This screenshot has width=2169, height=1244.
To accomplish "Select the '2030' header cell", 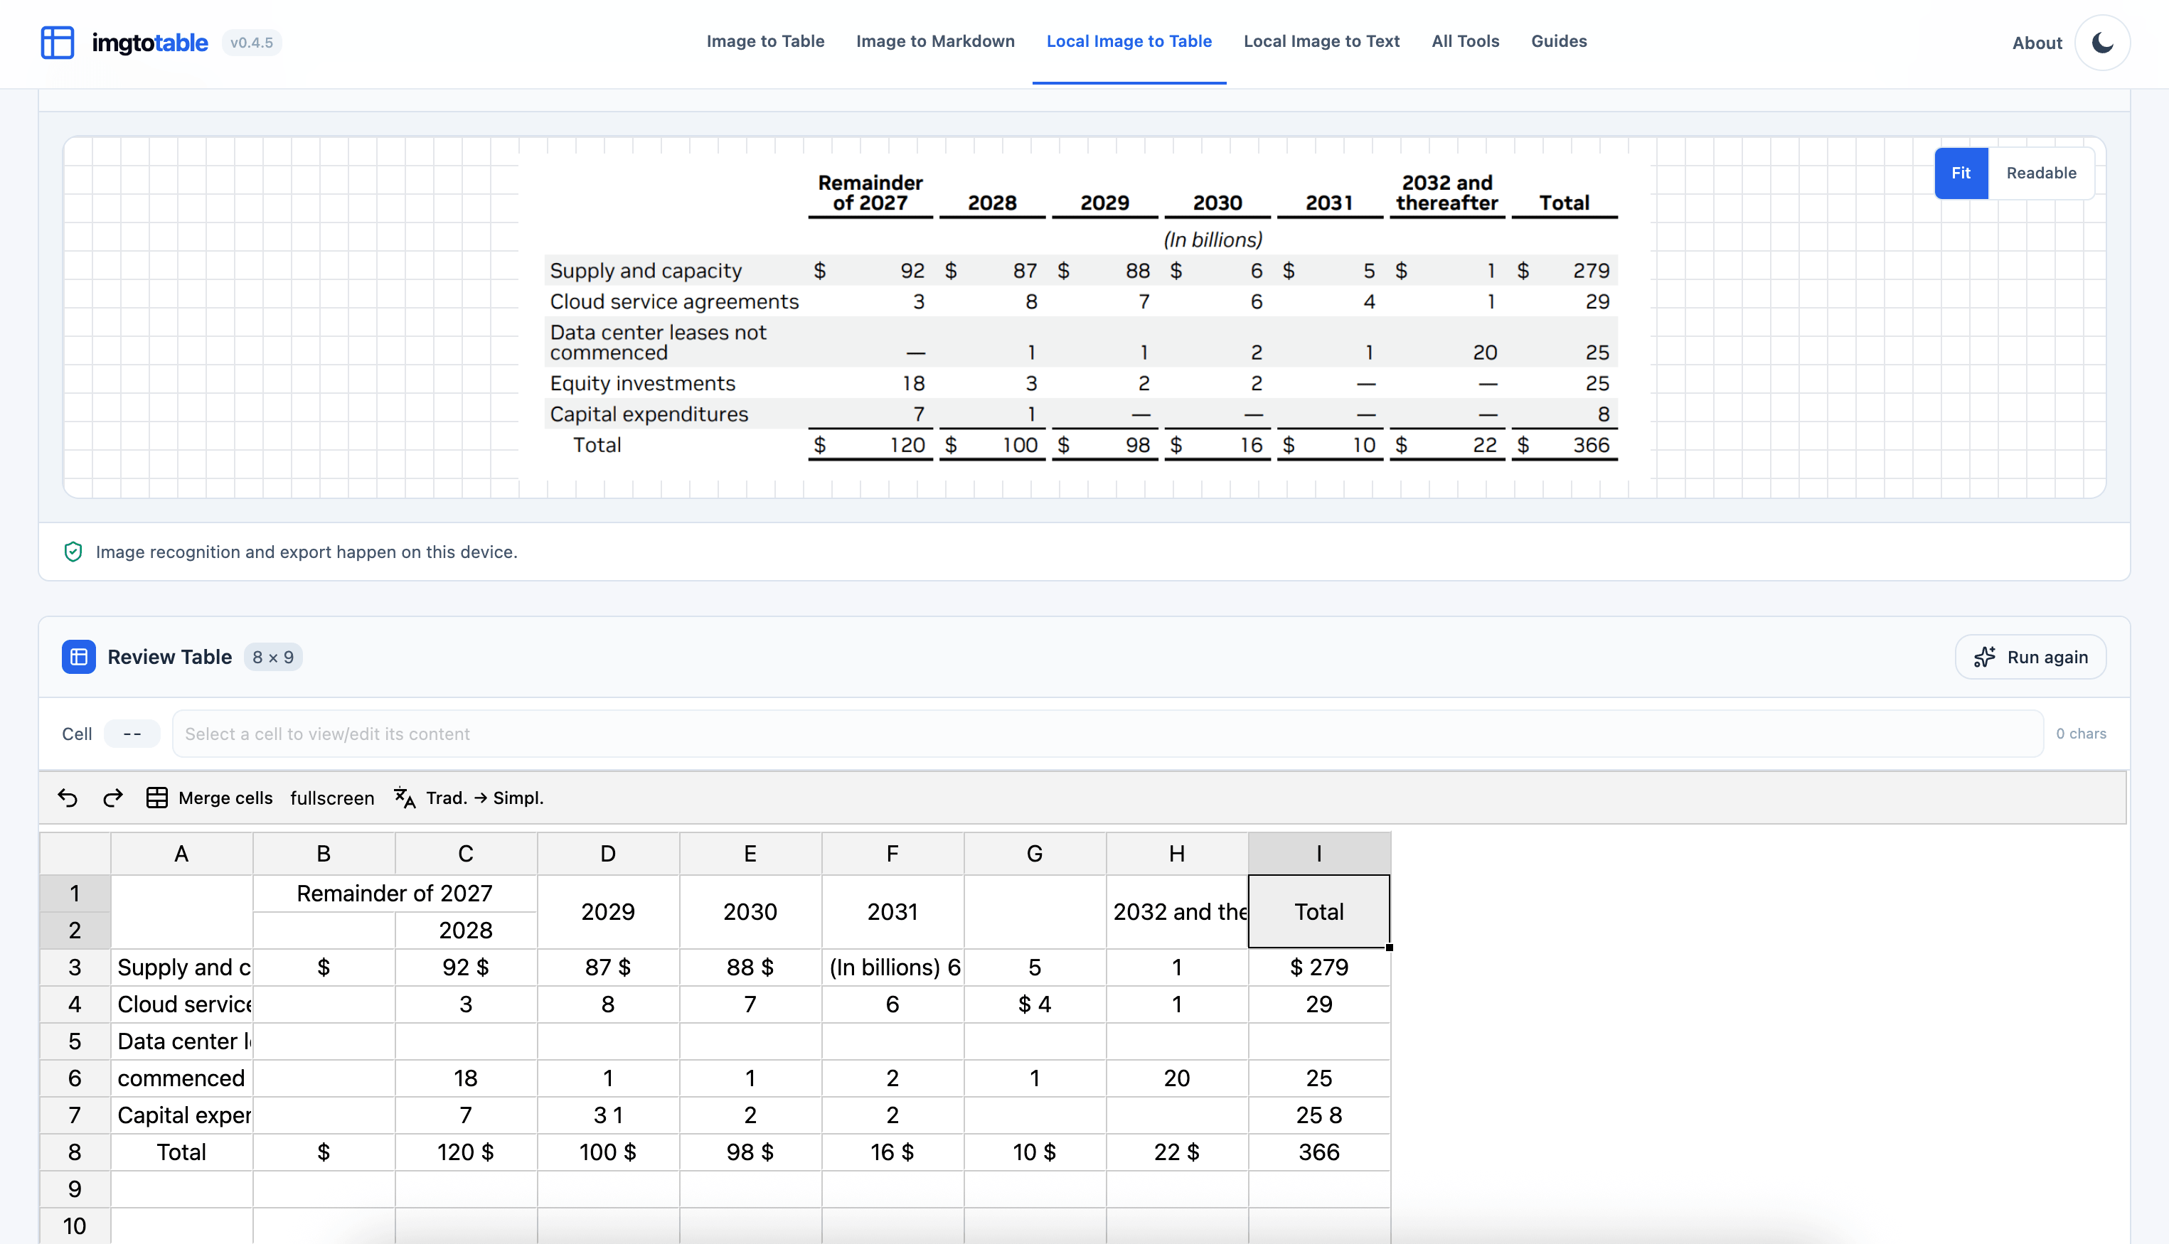I will 750,911.
